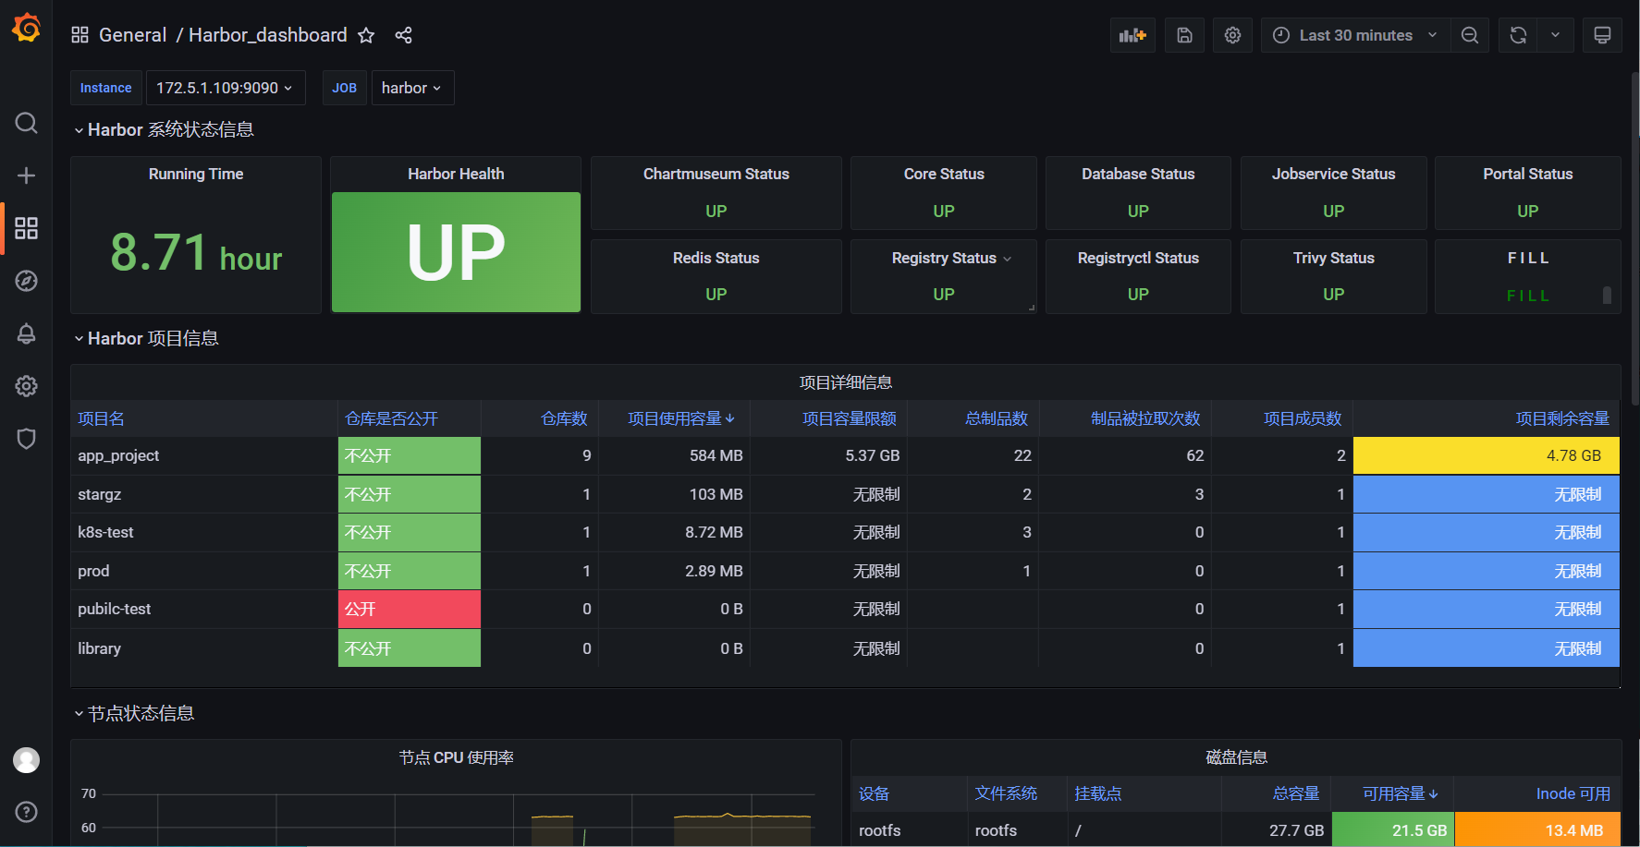Open the search dashboards icon in sidebar

[26, 123]
